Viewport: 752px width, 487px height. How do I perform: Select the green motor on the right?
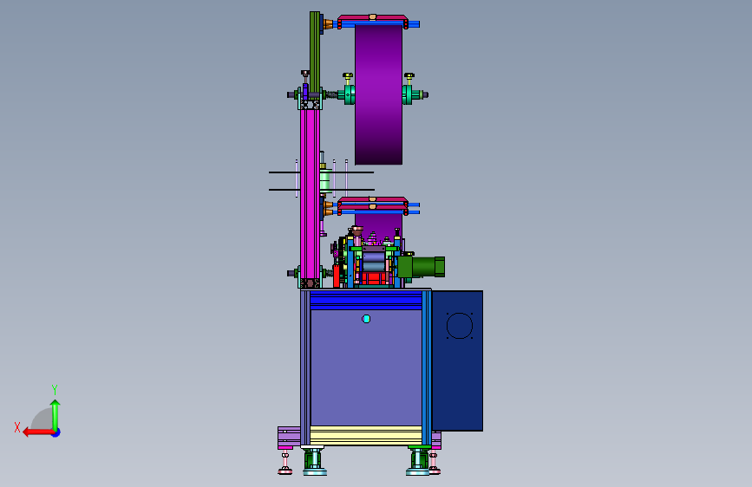pos(422,267)
